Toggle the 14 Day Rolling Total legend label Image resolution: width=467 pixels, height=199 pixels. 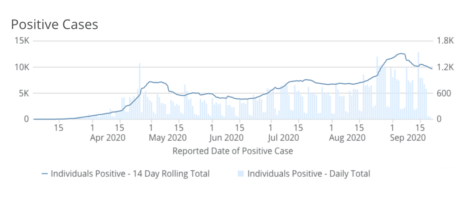tap(130, 173)
